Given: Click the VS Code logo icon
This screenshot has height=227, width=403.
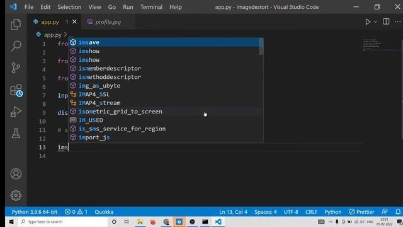Looking at the screenshot, I should [x=13, y=7].
